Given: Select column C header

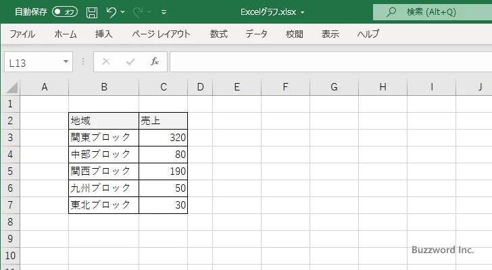Looking at the screenshot, I should click(x=163, y=87).
